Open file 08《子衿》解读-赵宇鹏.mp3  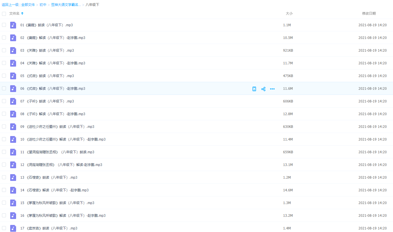point(53,114)
